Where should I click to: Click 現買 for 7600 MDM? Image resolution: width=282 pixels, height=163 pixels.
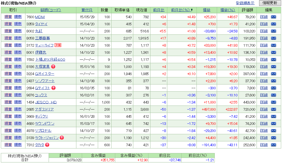coord(8,17)
